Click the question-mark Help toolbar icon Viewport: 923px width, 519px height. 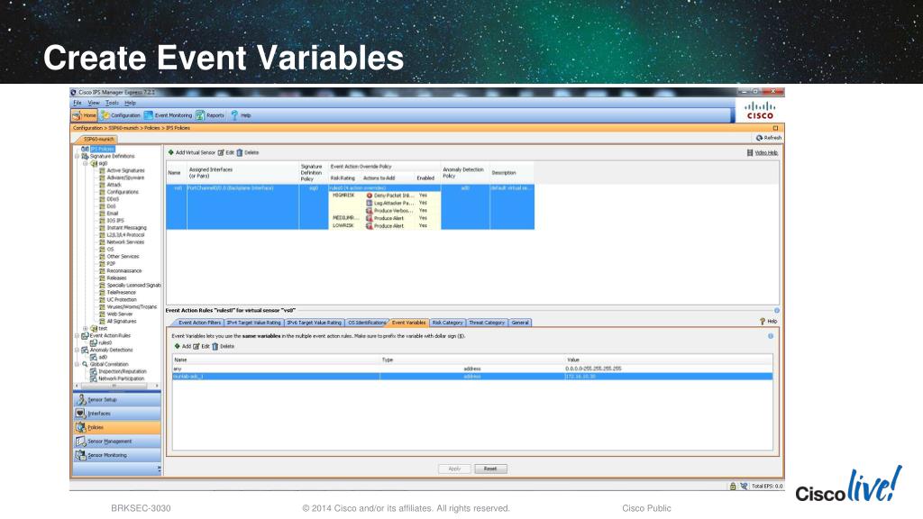point(234,115)
